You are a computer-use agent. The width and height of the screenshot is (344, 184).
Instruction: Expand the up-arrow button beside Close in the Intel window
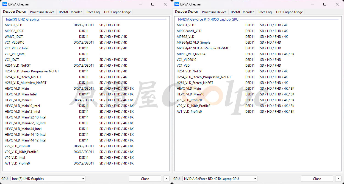coord(166,179)
